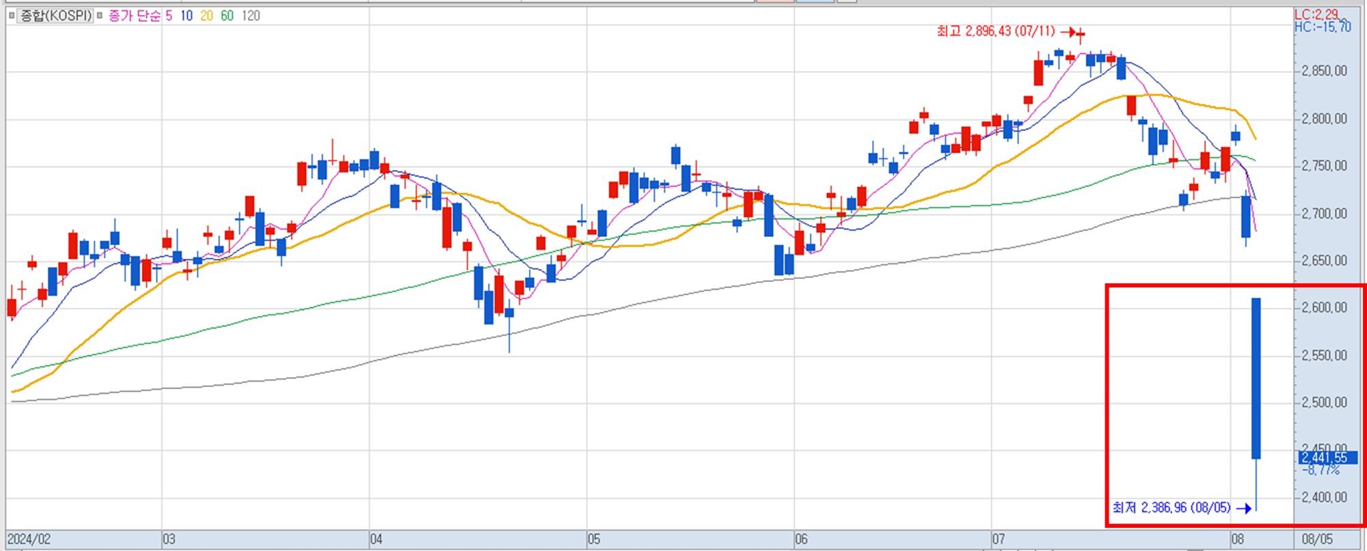Screen dimensions: 1367x551
Task: Click the 2,400.00 price axis label
Action: 1324,498
